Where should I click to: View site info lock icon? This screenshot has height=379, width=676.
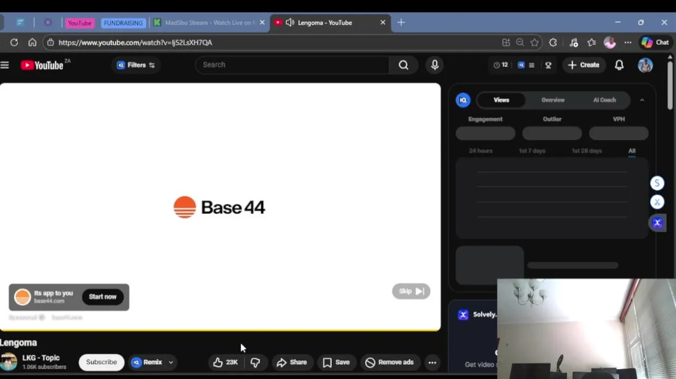(x=50, y=43)
